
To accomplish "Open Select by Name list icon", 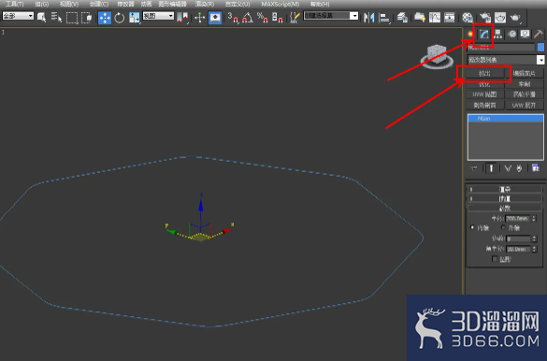I will pyautogui.click(x=56, y=17).
